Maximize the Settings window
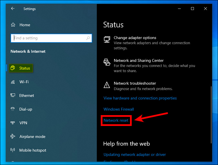218x165 pixels. click(192, 9)
